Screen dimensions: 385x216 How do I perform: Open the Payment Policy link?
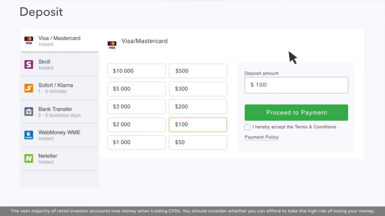[x=261, y=137]
